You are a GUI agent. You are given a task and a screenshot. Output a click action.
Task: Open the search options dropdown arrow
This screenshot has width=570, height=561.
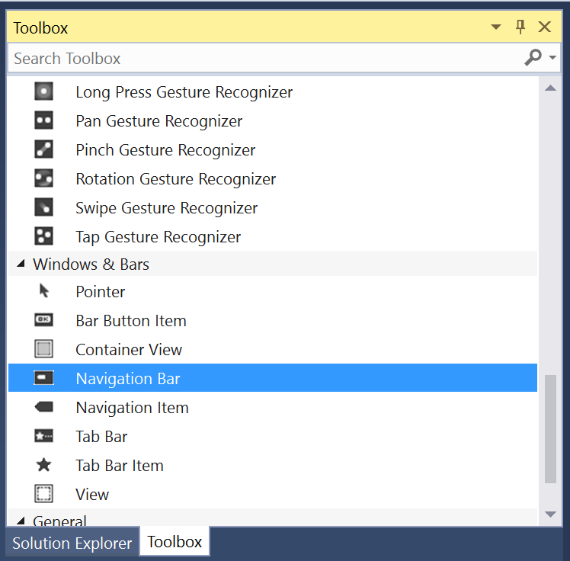click(x=552, y=57)
